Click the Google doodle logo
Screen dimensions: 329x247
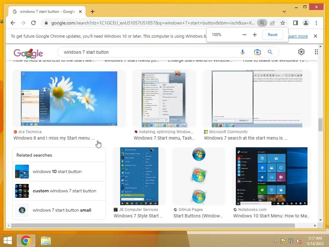(x=28, y=53)
